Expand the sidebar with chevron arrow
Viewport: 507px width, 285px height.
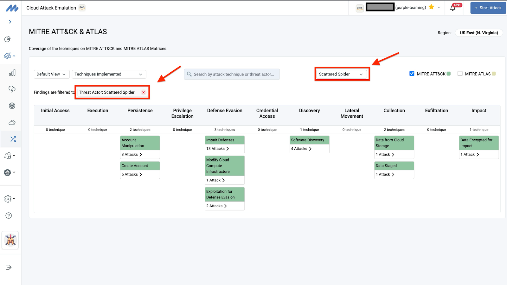(x=10, y=22)
